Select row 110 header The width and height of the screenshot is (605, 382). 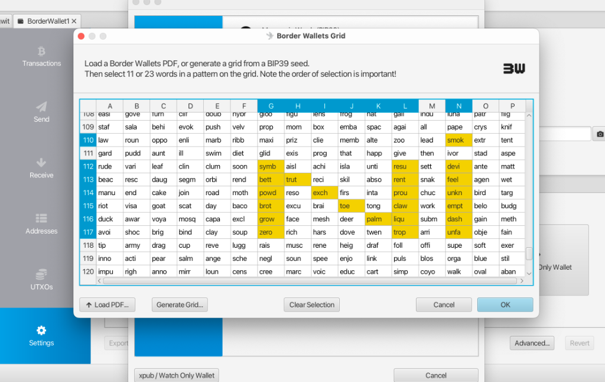[88, 140]
